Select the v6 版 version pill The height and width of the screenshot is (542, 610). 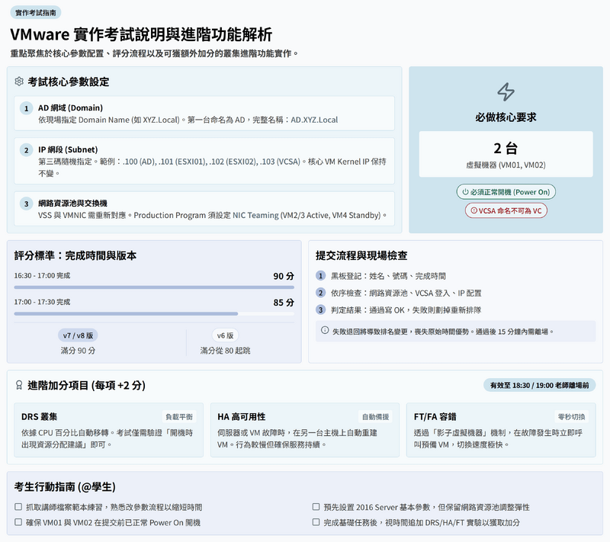pyautogui.click(x=226, y=335)
